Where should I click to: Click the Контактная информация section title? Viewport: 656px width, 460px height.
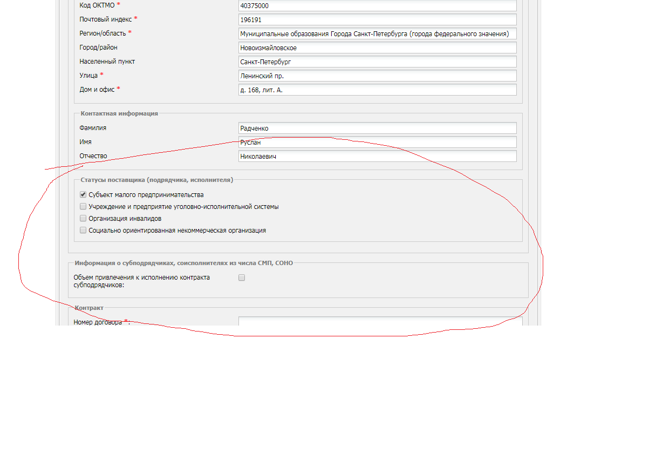(119, 113)
